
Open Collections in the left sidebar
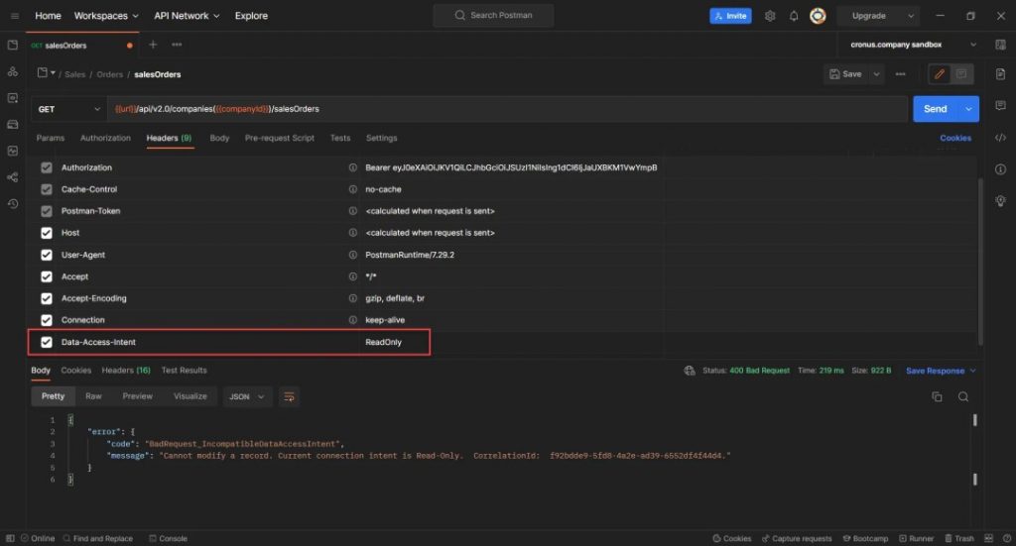coord(12,45)
